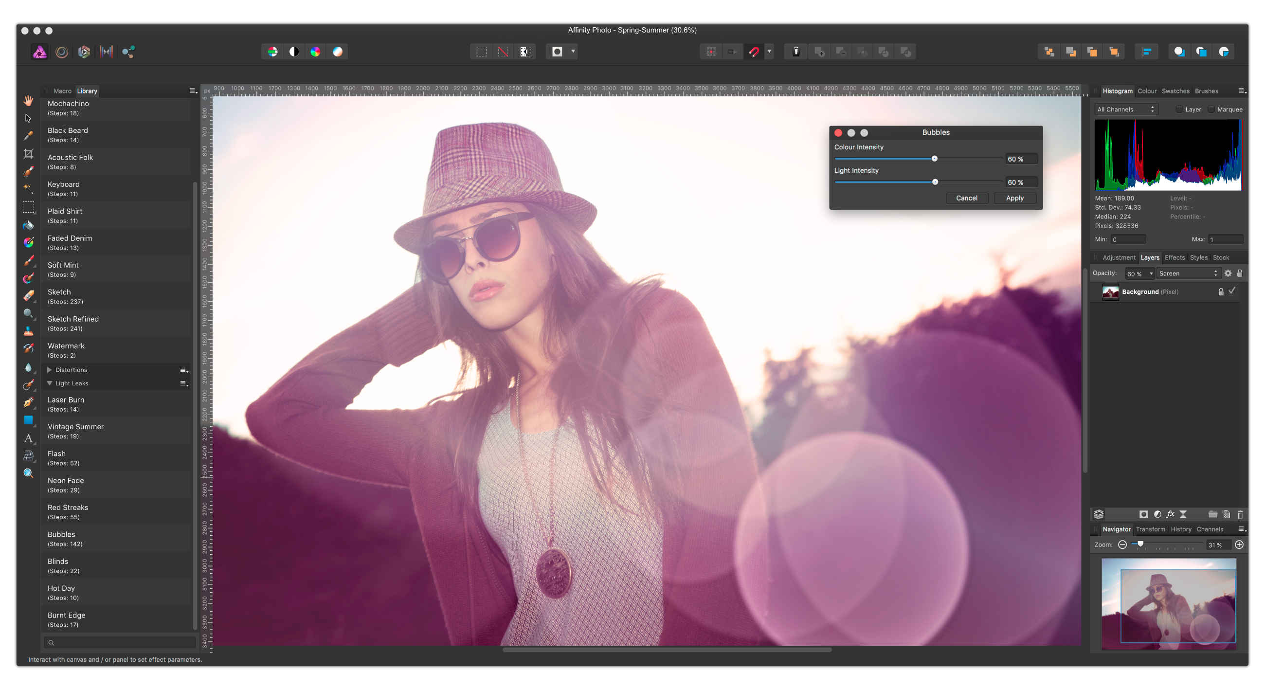The height and width of the screenshot is (690, 1265).
Task: Switch to the Adjustment tab
Action: 1119,257
